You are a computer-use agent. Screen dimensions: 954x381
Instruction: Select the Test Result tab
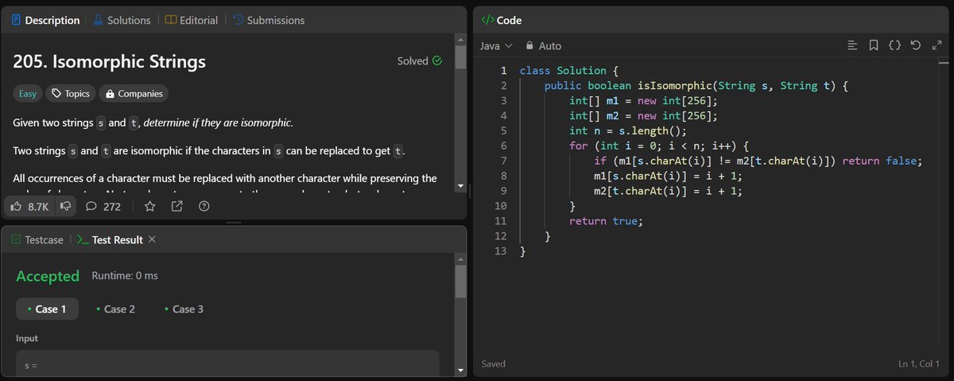coord(111,239)
